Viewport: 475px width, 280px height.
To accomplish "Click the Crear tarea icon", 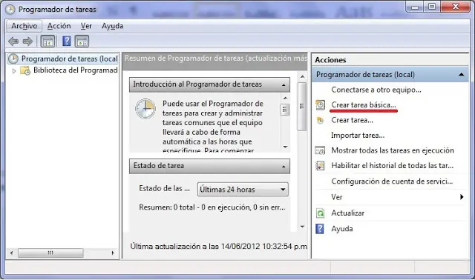I will click(320, 120).
